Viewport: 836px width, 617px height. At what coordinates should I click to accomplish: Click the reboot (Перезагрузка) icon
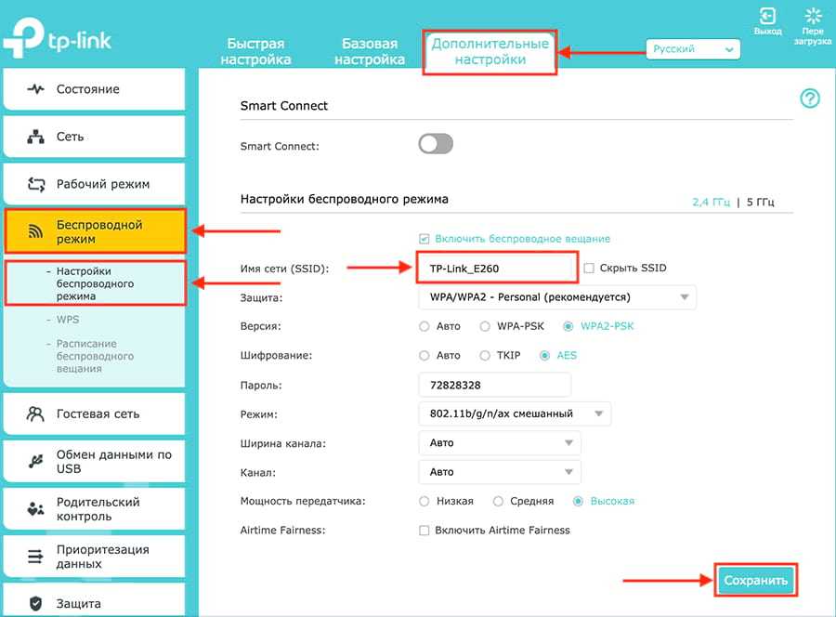coord(813,17)
